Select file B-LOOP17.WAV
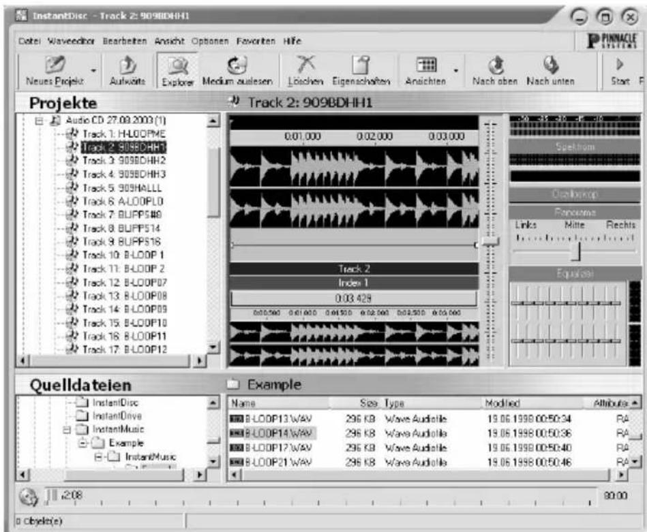The width and height of the screenshot is (647, 532). [x=279, y=448]
